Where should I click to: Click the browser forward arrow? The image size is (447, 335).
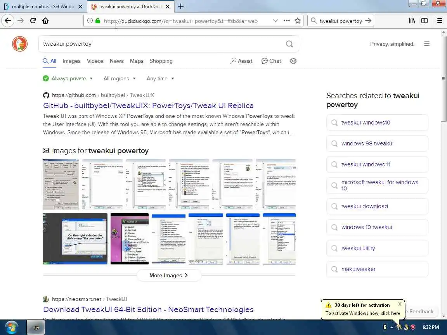(x=21, y=21)
